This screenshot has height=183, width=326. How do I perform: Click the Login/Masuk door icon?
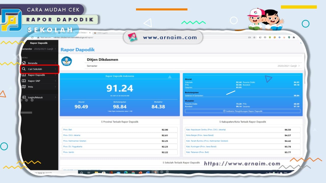24,97
